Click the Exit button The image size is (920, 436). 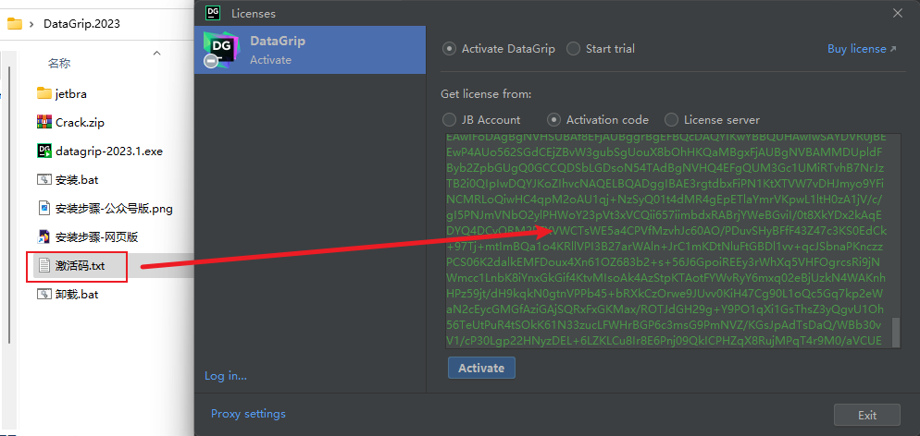pyautogui.click(x=866, y=415)
